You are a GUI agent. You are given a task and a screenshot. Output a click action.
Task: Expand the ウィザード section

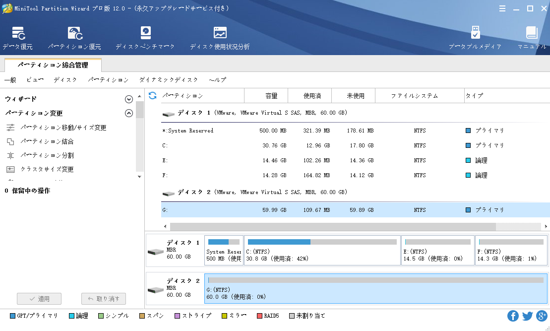pos(129,99)
